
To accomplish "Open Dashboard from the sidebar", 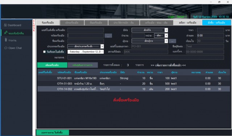I will (x=14, y=25).
